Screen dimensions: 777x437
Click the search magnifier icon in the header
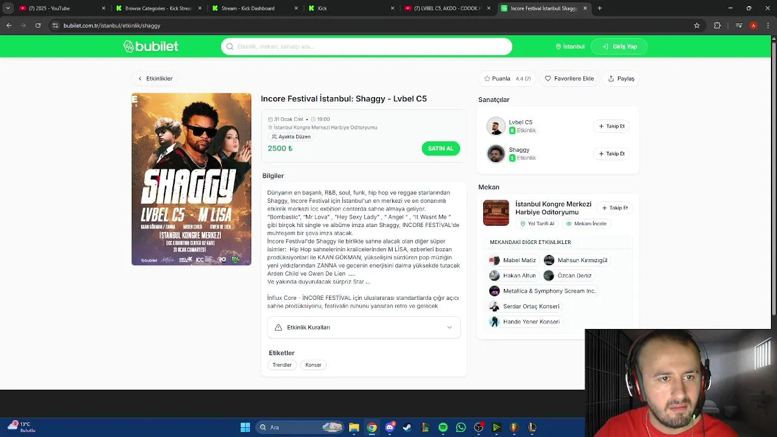pyautogui.click(x=229, y=46)
